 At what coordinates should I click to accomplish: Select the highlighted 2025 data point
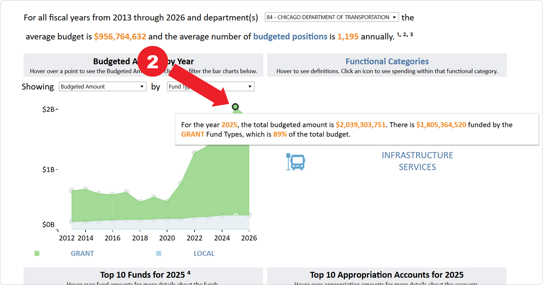pyautogui.click(x=235, y=107)
